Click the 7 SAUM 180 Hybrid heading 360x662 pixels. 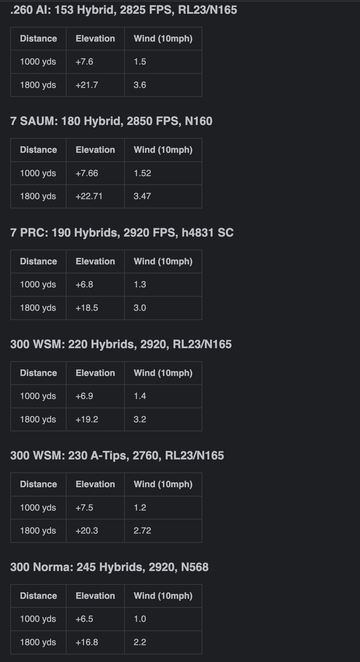coord(111,121)
